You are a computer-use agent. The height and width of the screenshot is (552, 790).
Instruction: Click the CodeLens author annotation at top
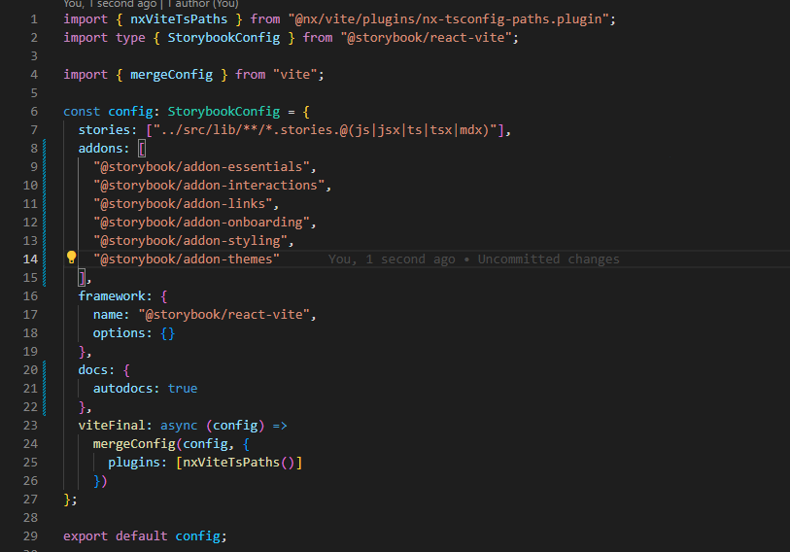click(151, 4)
